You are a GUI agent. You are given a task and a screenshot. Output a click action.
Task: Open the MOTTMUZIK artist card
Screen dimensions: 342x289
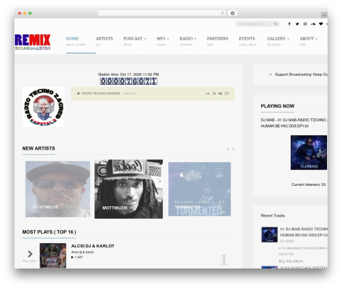tap(129, 189)
